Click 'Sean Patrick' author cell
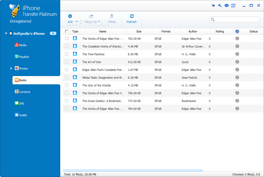264x177 pixels. tap(189, 78)
